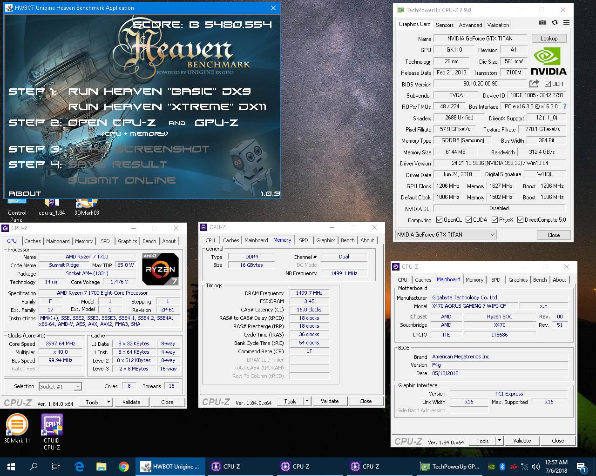This screenshot has width=596, height=476.
Task: Switch to the GPU-Z Sensors tab
Action: tap(445, 25)
